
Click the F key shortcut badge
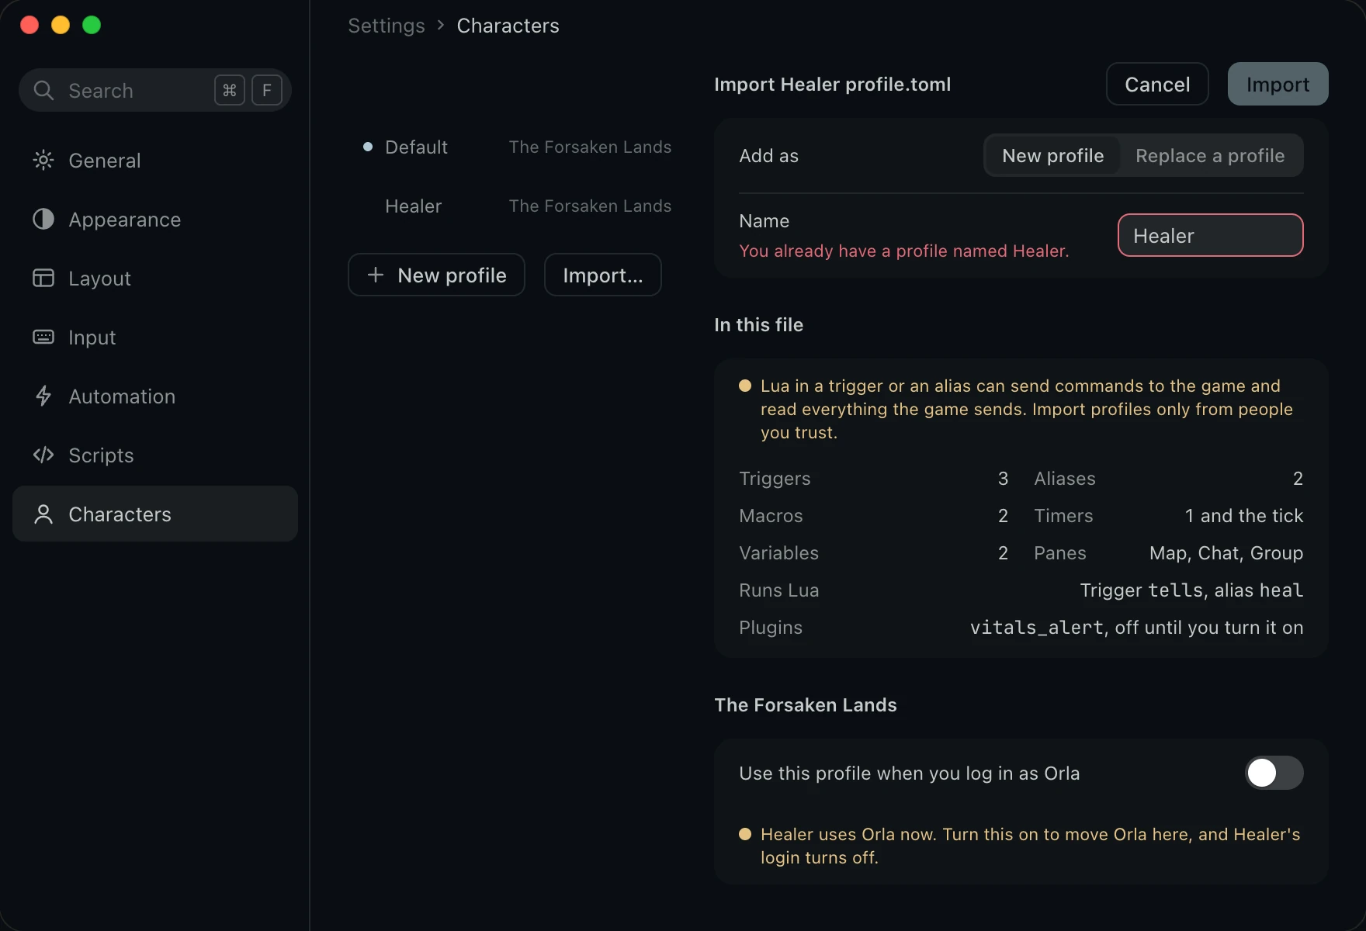click(267, 91)
